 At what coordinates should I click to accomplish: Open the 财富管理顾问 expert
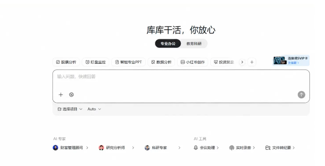click(x=70, y=148)
